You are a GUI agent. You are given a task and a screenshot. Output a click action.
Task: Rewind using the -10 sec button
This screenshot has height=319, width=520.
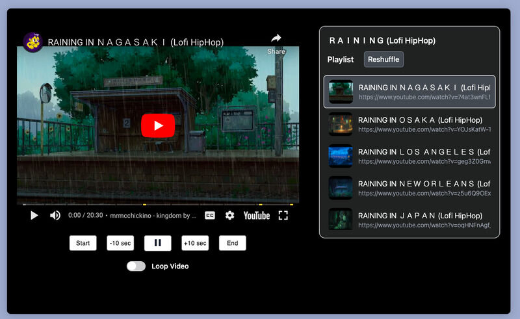click(120, 243)
